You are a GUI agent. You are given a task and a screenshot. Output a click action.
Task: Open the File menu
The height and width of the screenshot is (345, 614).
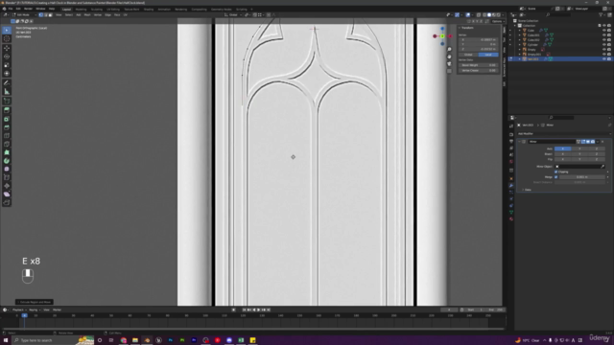click(11, 9)
